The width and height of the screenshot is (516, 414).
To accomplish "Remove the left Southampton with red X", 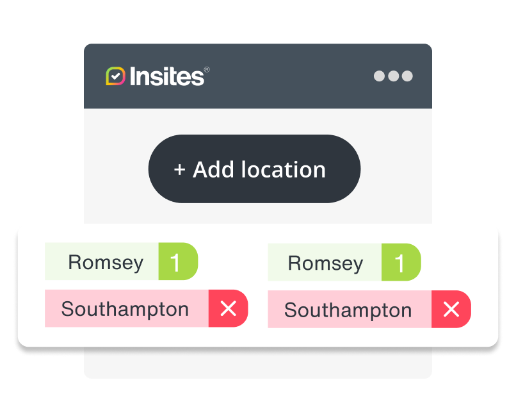I will [228, 309].
